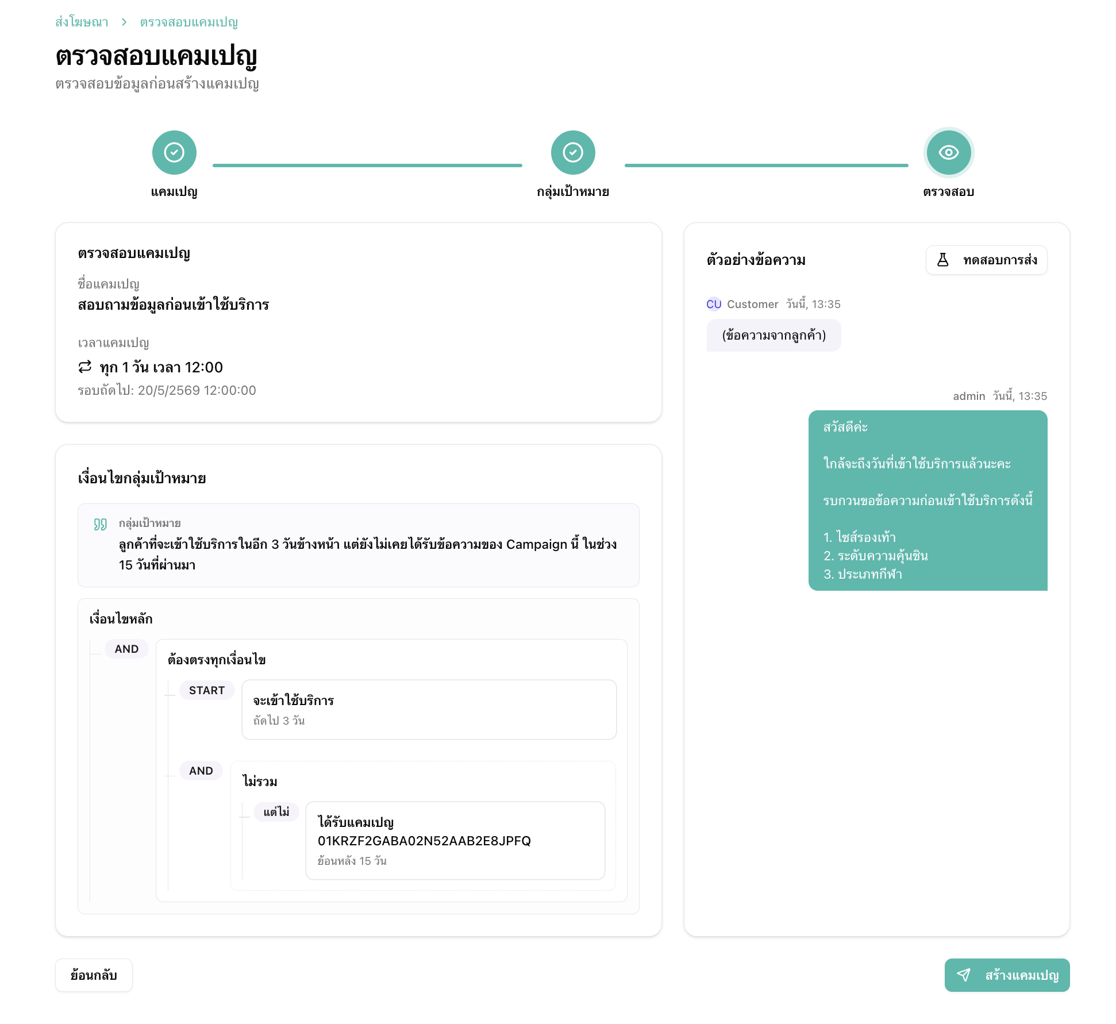This screenshot has height=1024, width=1116.
Task: Click the ตรวจสอบ step eye icon
Action: 949,152
